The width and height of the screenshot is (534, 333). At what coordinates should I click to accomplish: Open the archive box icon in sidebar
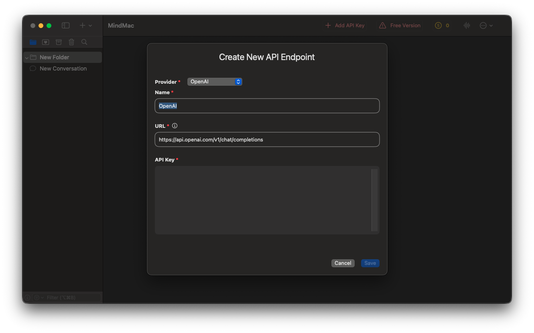59,42
